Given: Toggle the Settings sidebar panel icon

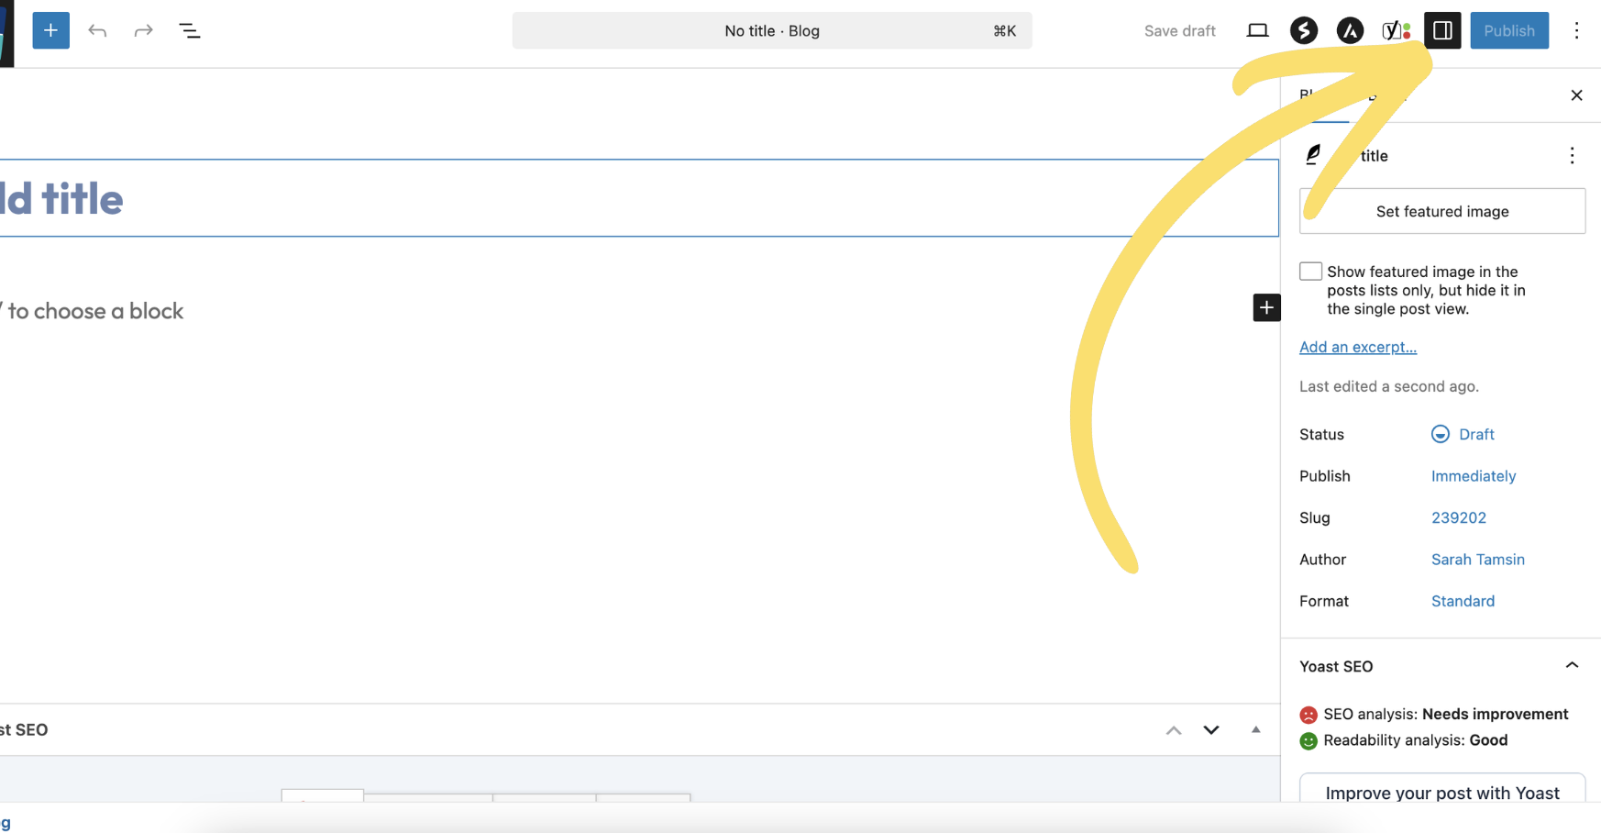Looking at the screenshot, I should pyautogui.click(x=1442, y=30).
